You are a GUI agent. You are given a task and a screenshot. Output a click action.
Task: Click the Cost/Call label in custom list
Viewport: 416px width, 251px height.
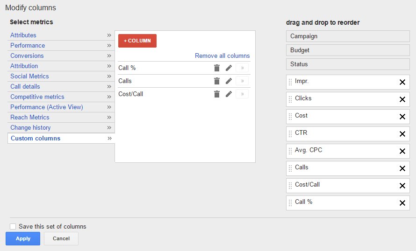pos(130,94)
